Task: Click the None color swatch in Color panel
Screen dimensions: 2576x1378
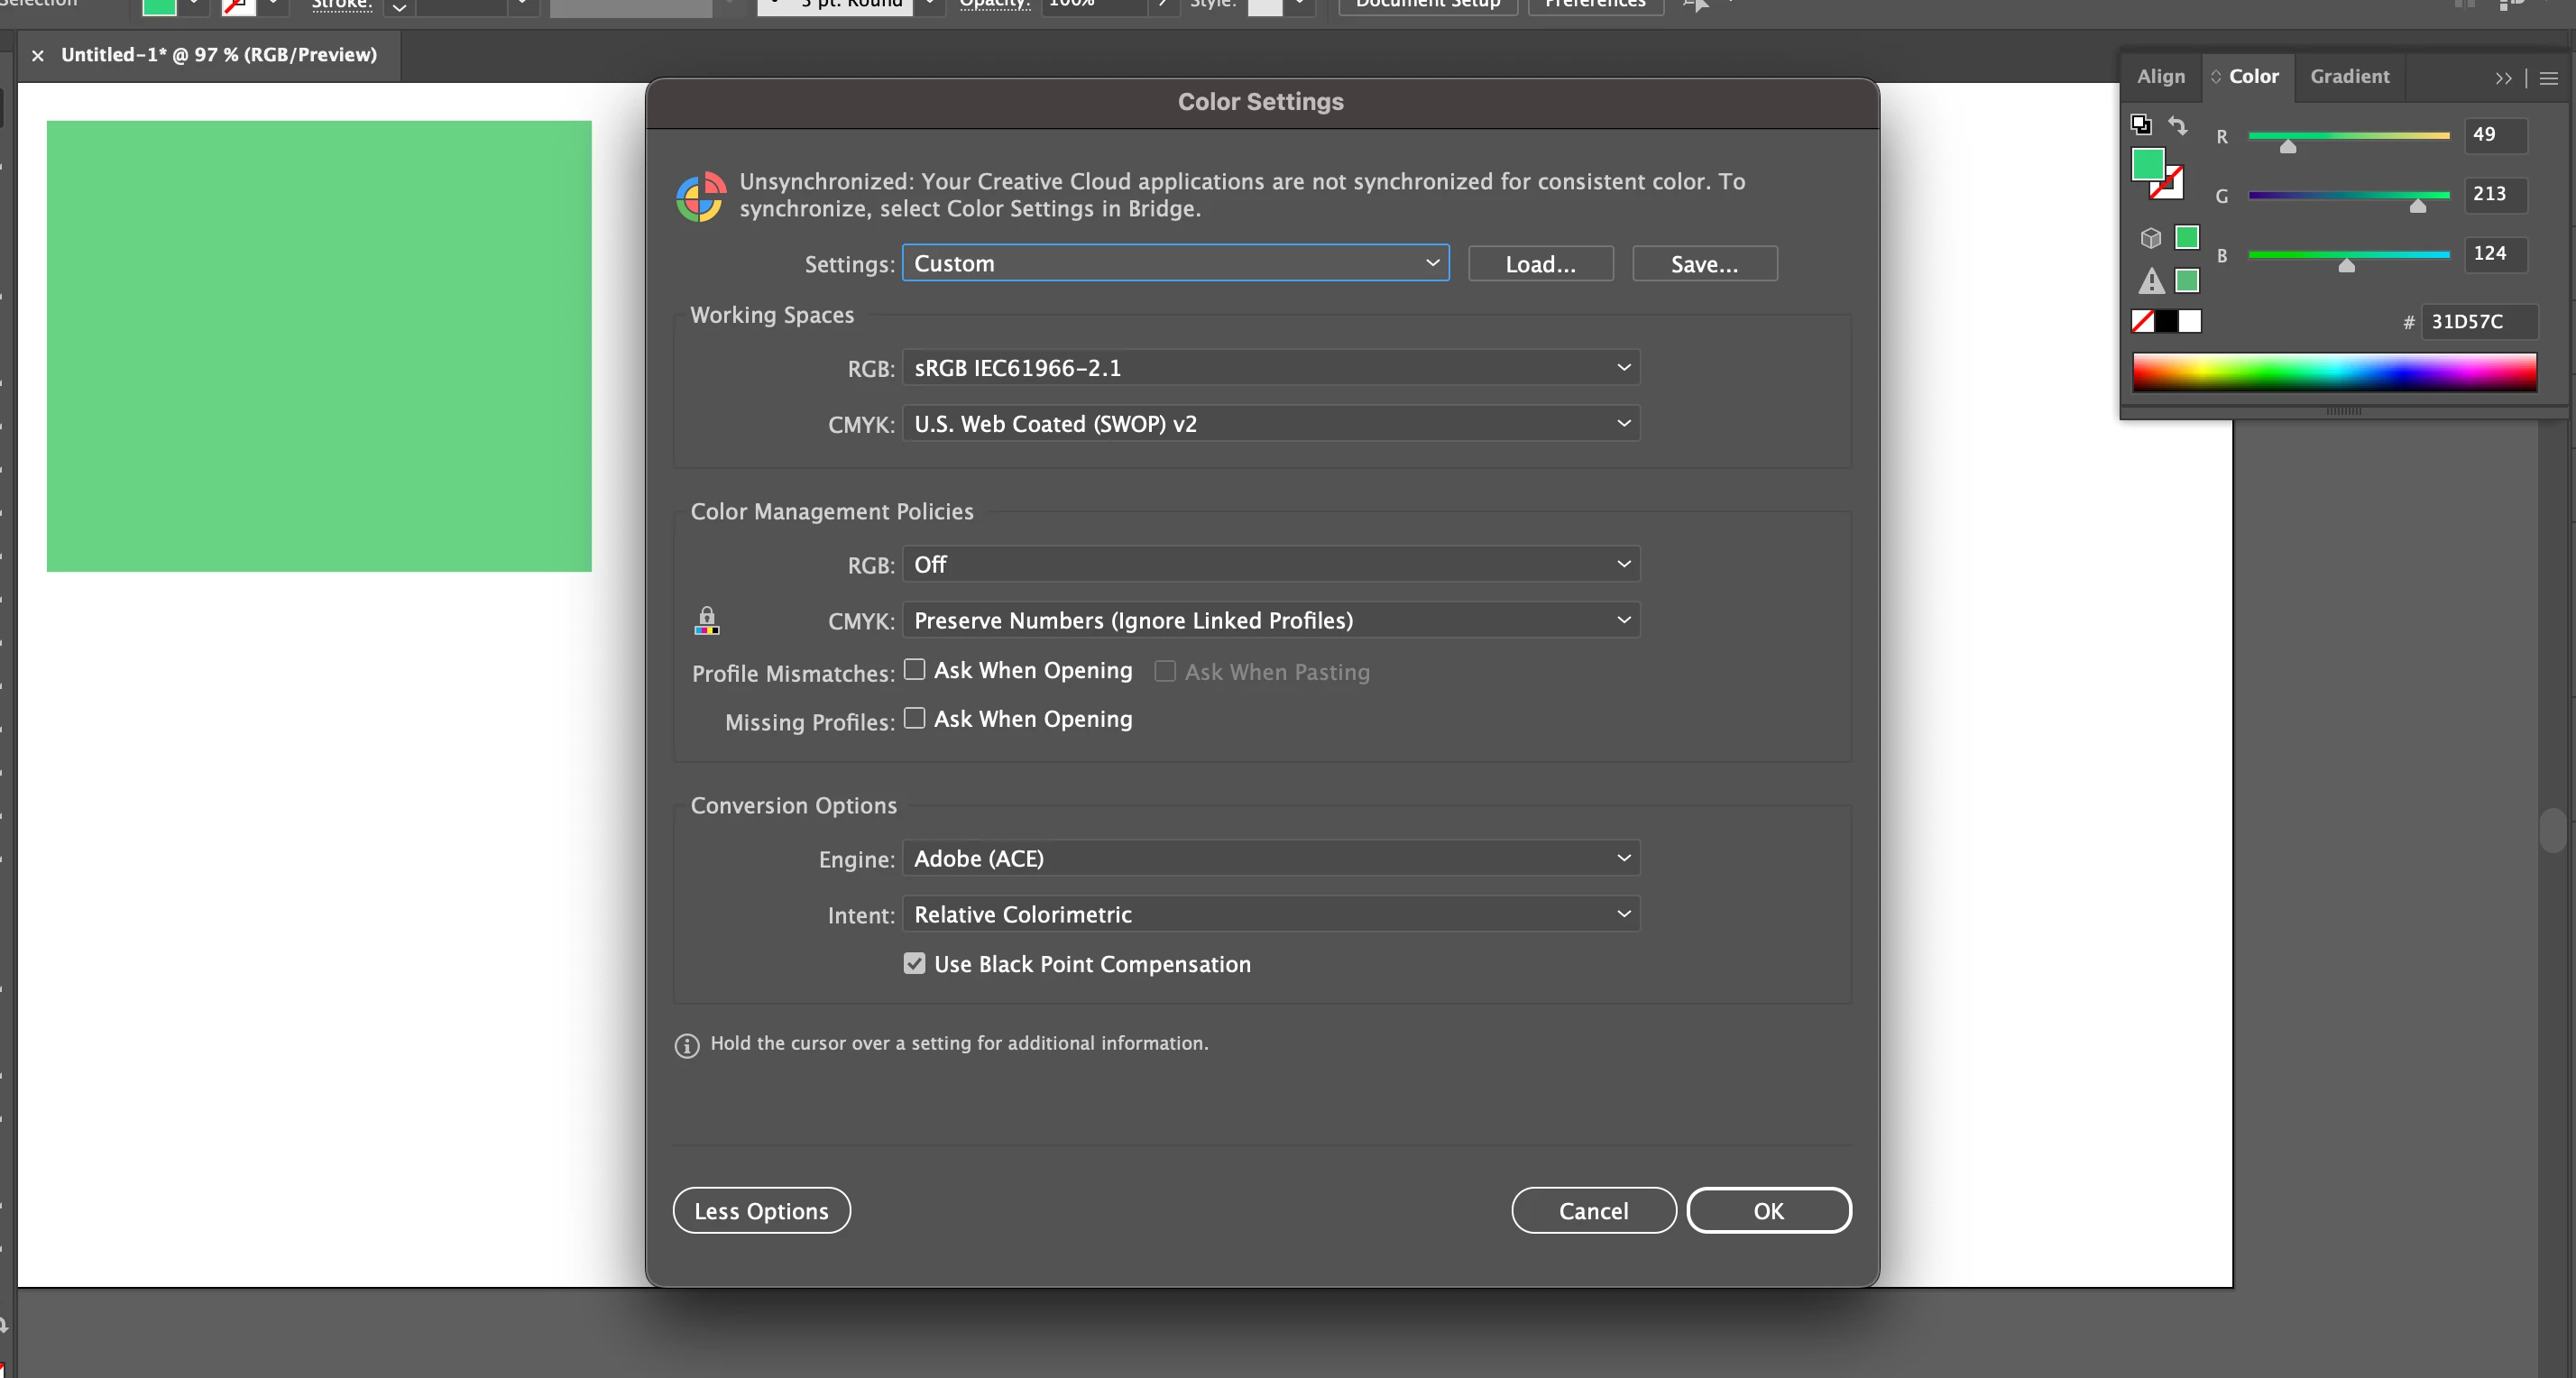Action: point(2142,321)
